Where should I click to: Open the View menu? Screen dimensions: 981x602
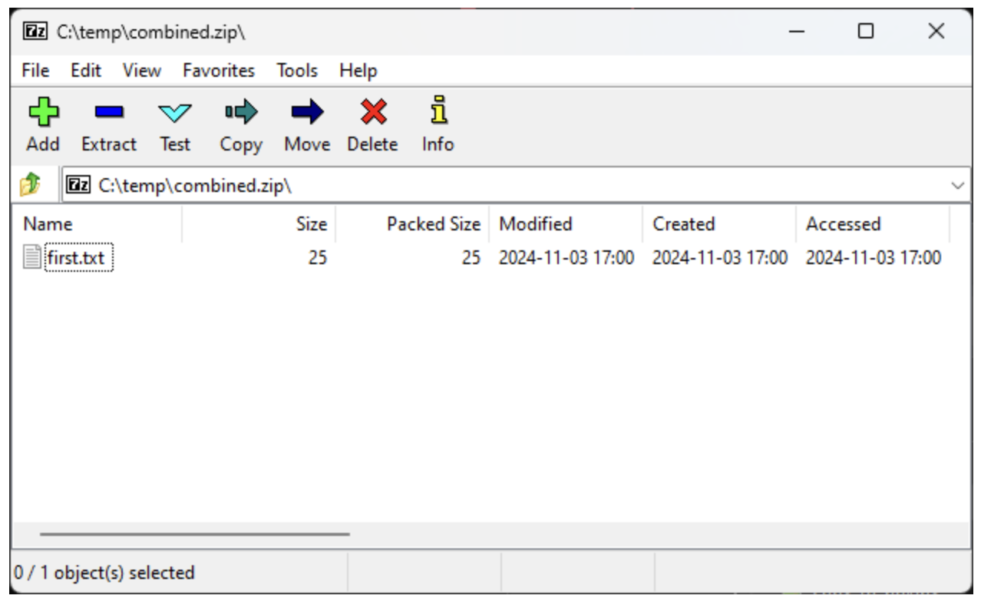pyautogui.click(x=142, y=71)
